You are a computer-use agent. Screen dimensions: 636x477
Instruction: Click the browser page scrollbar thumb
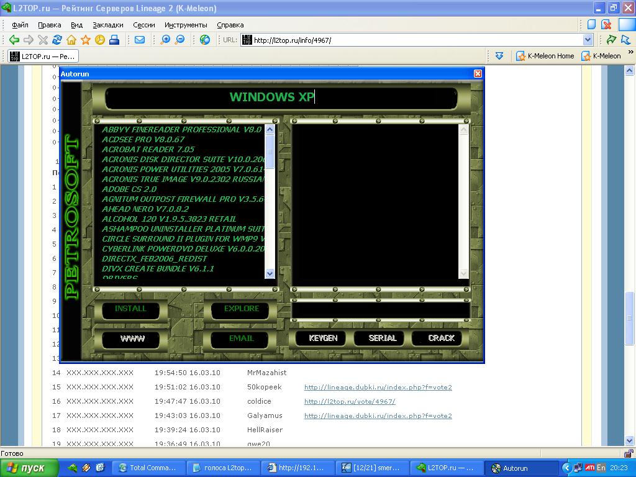click(x=629, y=318)
